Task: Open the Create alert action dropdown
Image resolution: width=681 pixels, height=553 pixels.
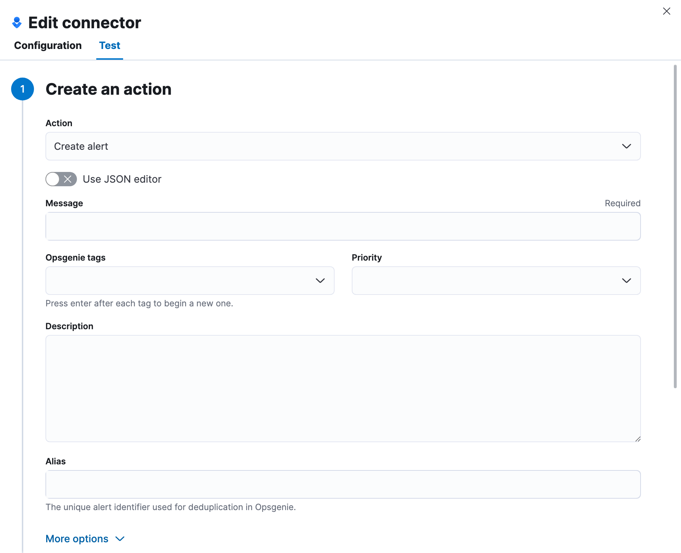Action: coord(343,146)
